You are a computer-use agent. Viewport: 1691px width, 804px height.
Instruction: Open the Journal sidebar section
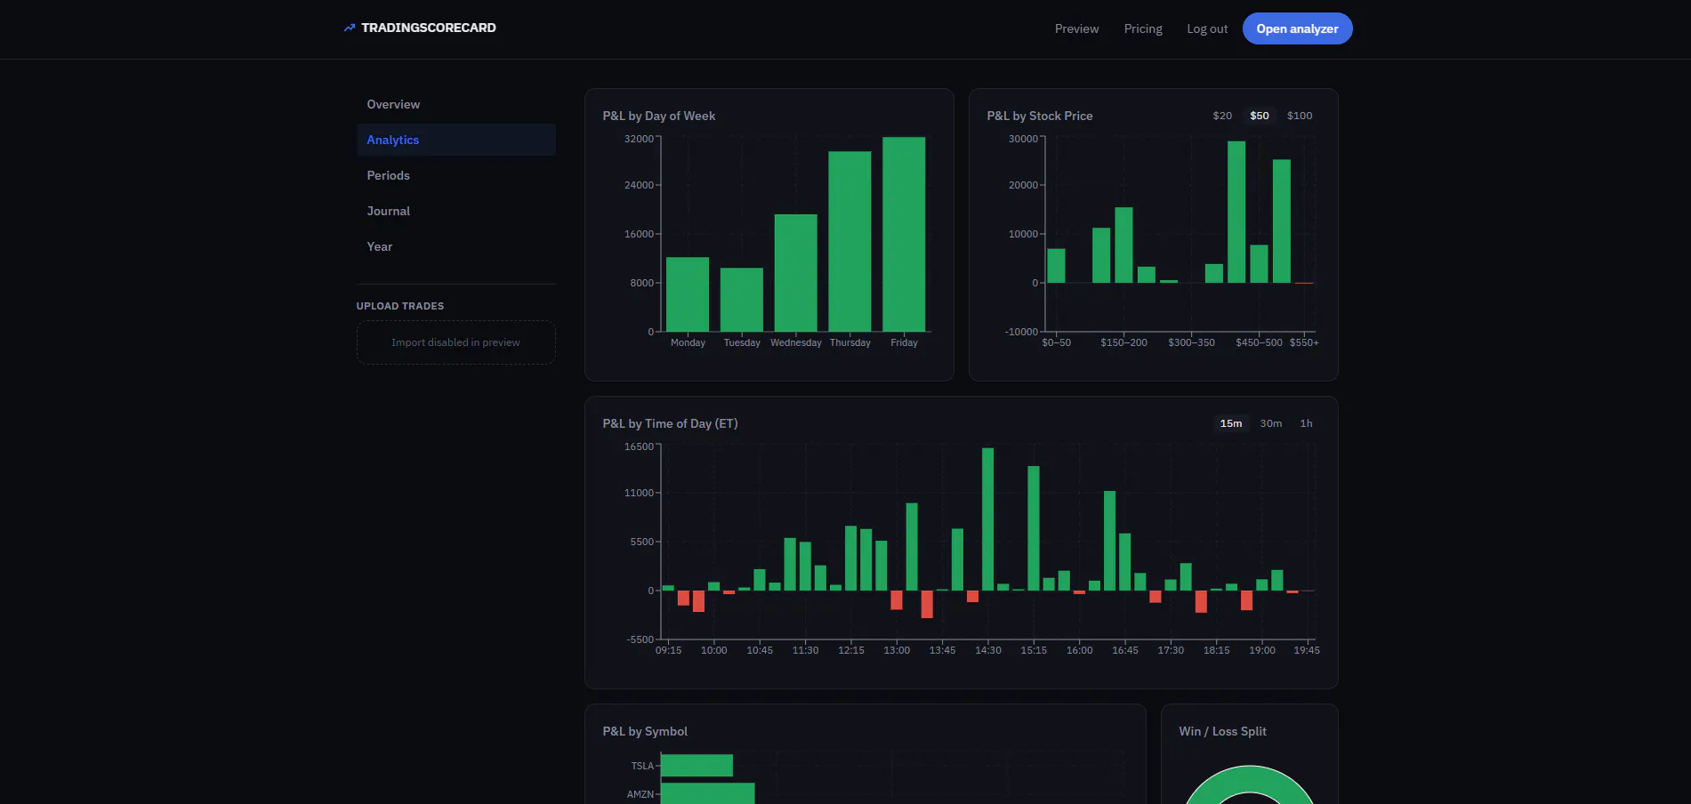[456, 211]
